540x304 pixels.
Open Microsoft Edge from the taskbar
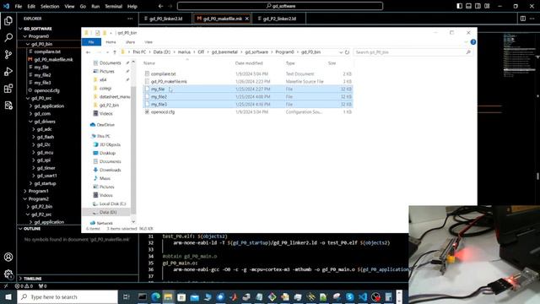[155, 296]
